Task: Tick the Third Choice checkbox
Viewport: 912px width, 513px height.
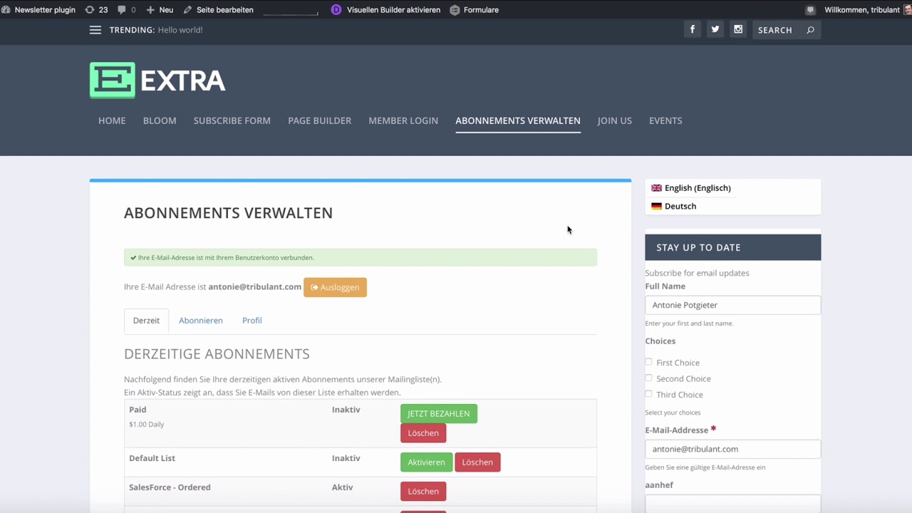Action: click(648, 393)
